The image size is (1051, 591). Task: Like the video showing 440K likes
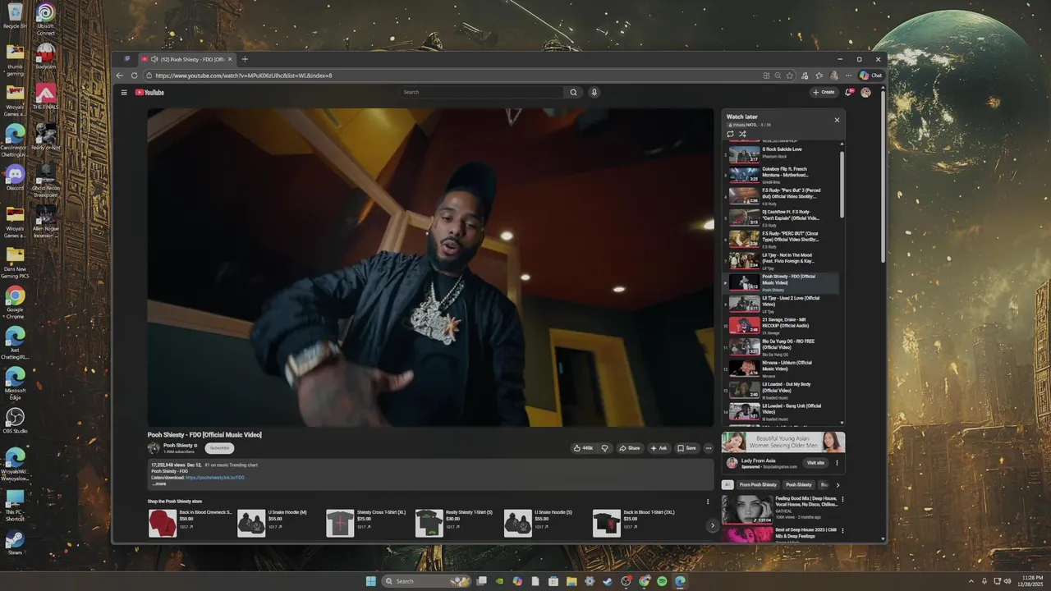point(584,448)
